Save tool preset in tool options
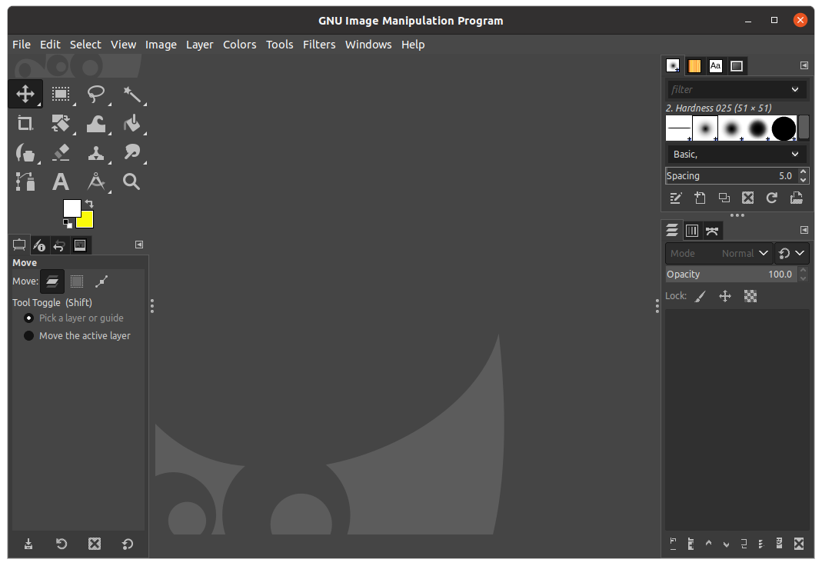The height and width of the screenshot is (566, 822). (x=28, y=544)
